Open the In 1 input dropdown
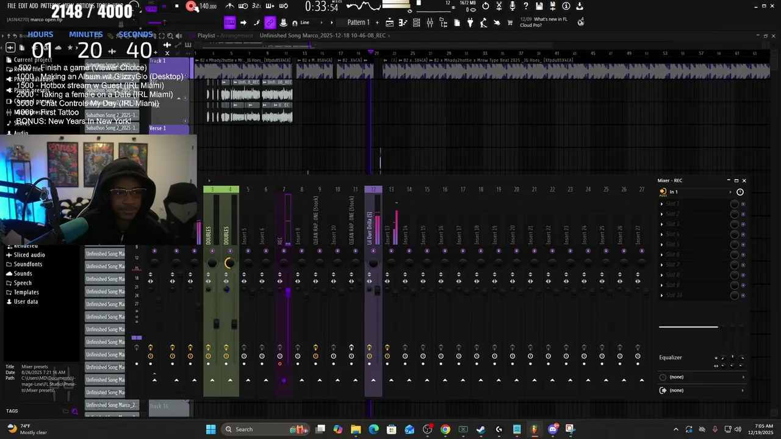The image size is (781, 439). [x=699, y=192]
